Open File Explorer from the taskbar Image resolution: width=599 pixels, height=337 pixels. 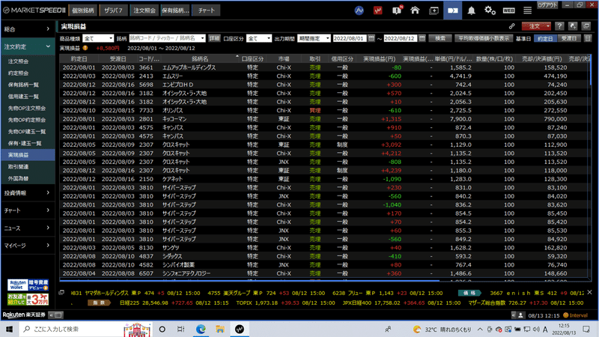(220, 329)
